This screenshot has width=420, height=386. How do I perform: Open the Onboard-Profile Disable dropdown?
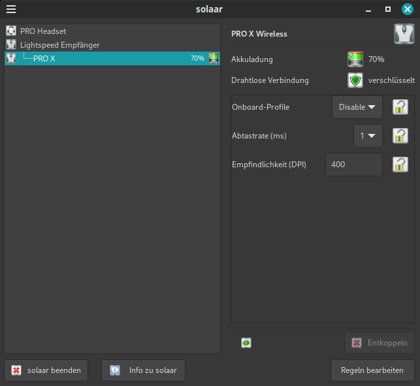click(x=357, y=107)
